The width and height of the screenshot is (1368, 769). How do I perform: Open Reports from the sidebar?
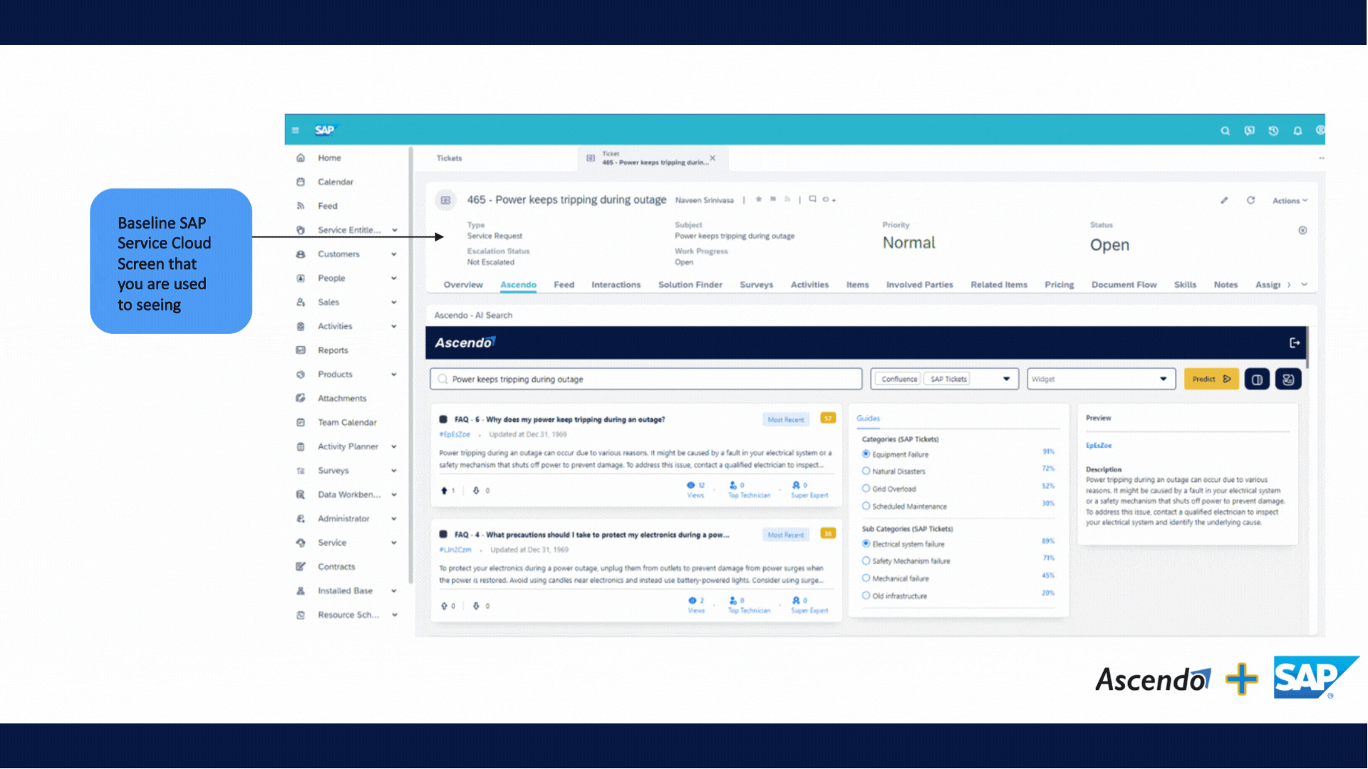tap(333, 350)
